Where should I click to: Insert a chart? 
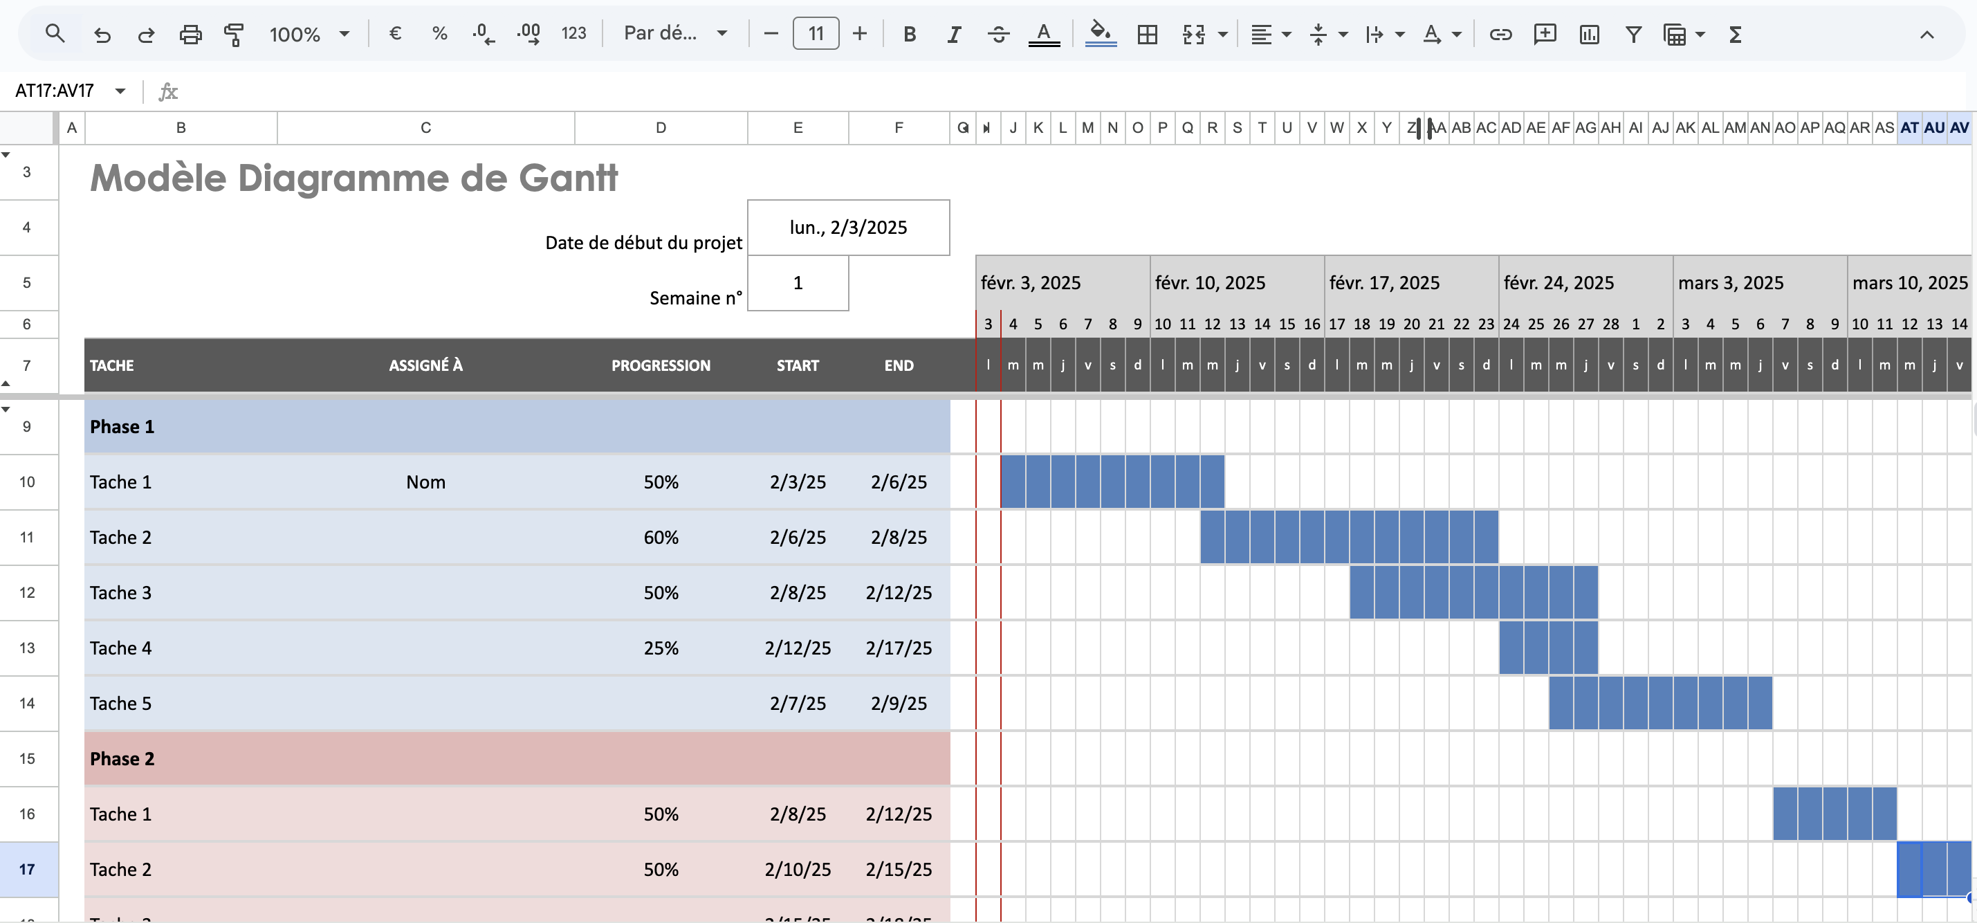(1589, 34)
